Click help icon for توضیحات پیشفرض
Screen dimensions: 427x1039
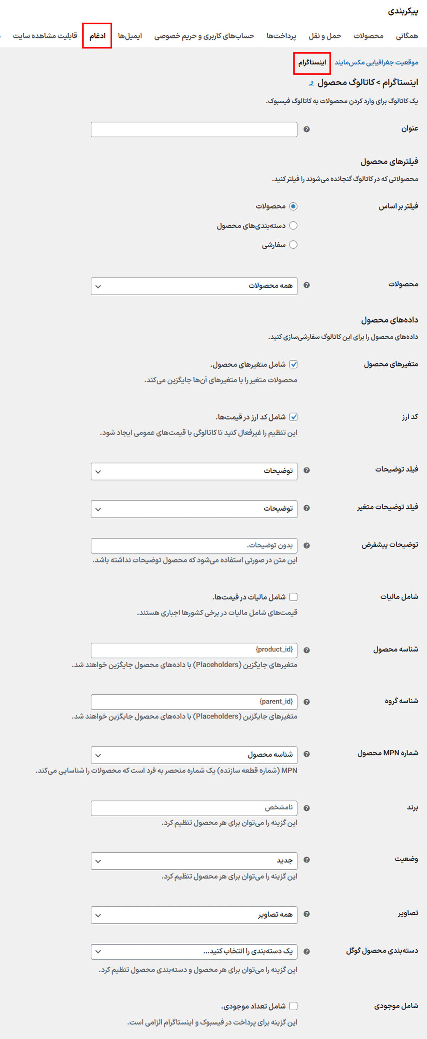tap(307, 545)
